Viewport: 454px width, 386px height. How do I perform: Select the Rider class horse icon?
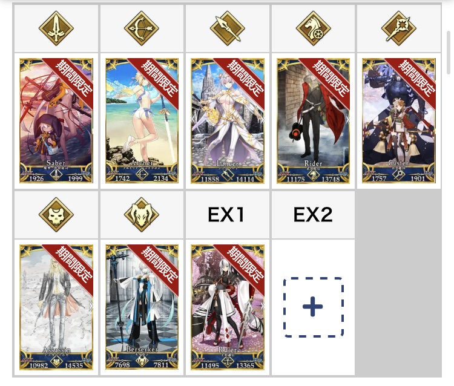[x=313, y=28]
